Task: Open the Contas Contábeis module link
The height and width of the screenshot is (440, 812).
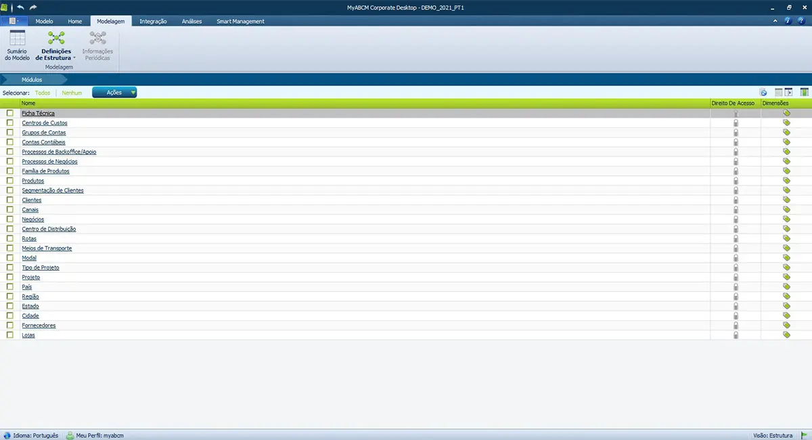Action: point(43,142)
